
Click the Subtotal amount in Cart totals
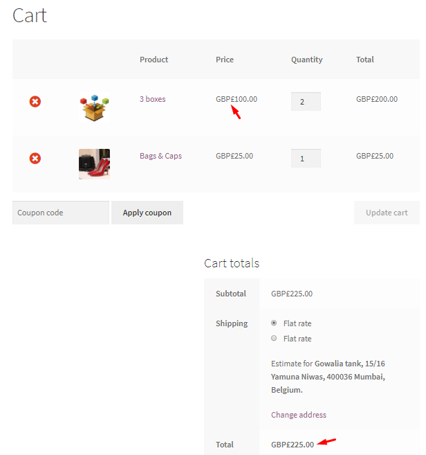coord(291,294)
